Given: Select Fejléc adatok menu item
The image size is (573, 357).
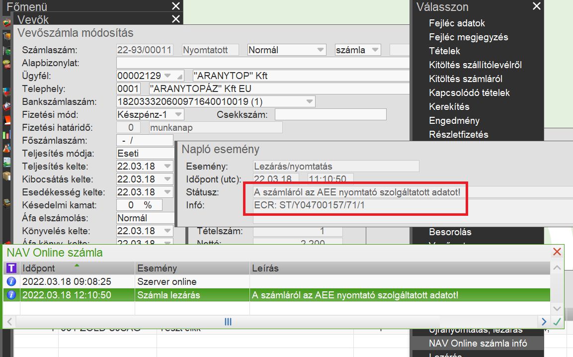Looking at the screenshot, I should (x=457, y=23).
